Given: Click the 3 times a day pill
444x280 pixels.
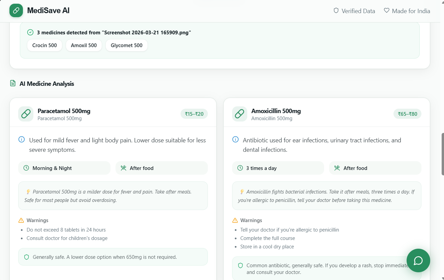Looking at the screenshot, I should [x=278, y=168].
